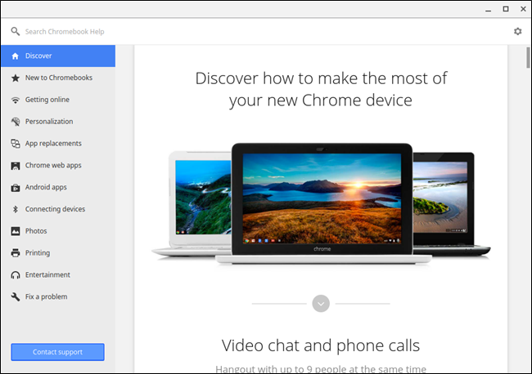Click the Printing printer icon
This screenshot has width=532, height=374.
16,253
